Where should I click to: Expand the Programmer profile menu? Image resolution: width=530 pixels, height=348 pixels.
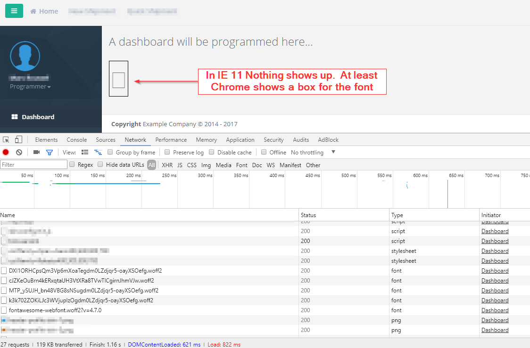click(30, 86)
